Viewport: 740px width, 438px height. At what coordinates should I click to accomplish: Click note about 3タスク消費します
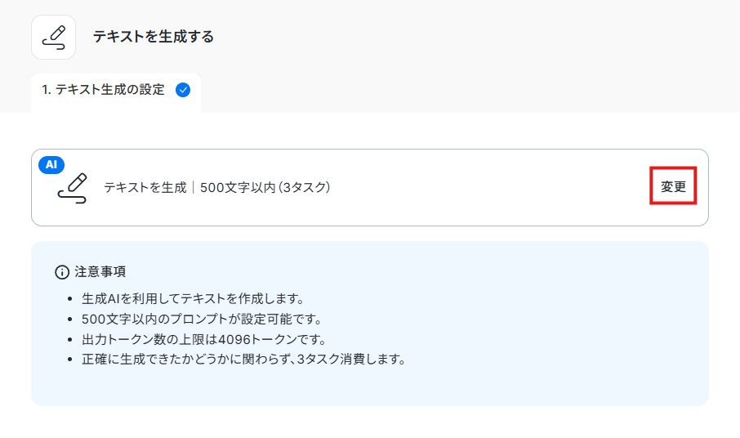(244, 360)
